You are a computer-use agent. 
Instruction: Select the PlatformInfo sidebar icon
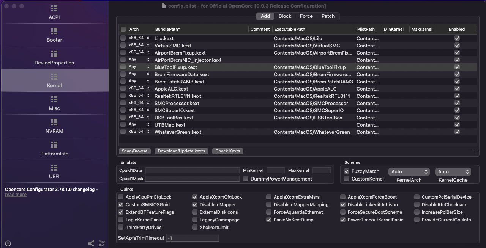coord(54,145)
